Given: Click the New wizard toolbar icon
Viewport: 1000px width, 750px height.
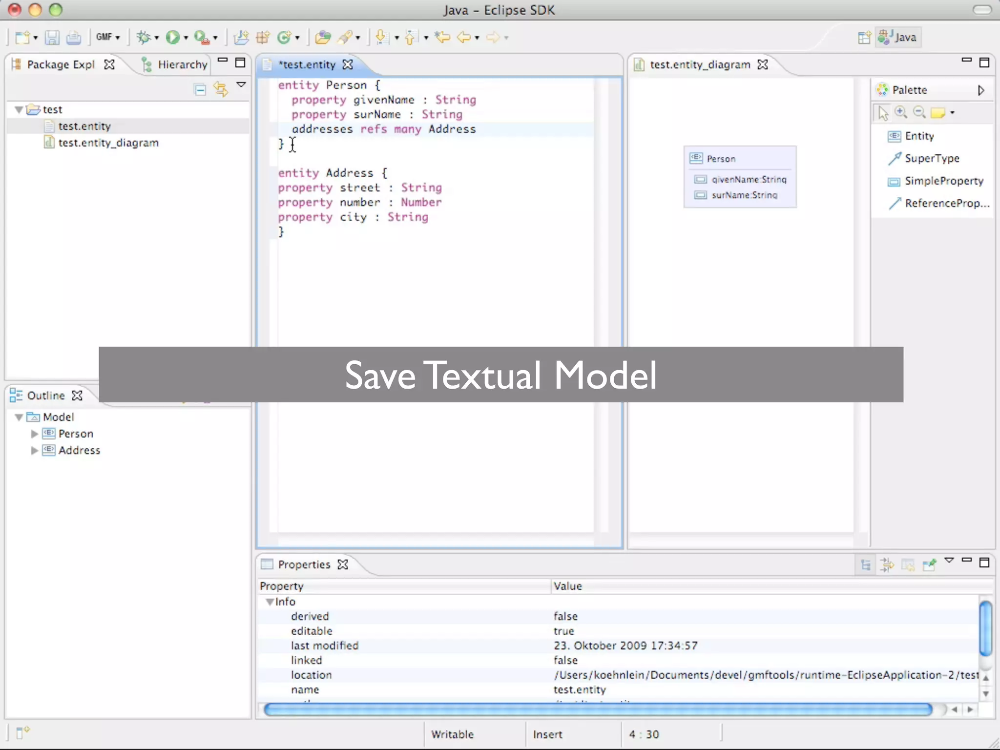Looking at the screenshot, I should click(22, 37).
